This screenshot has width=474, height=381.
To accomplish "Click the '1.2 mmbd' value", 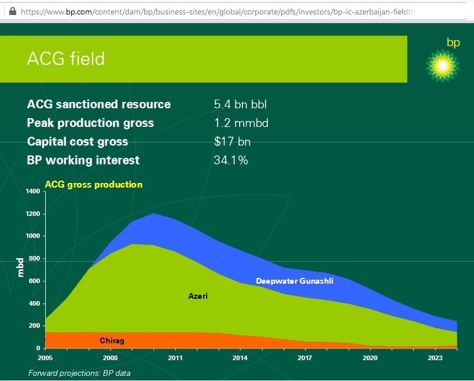I will [x=241, y=123].
